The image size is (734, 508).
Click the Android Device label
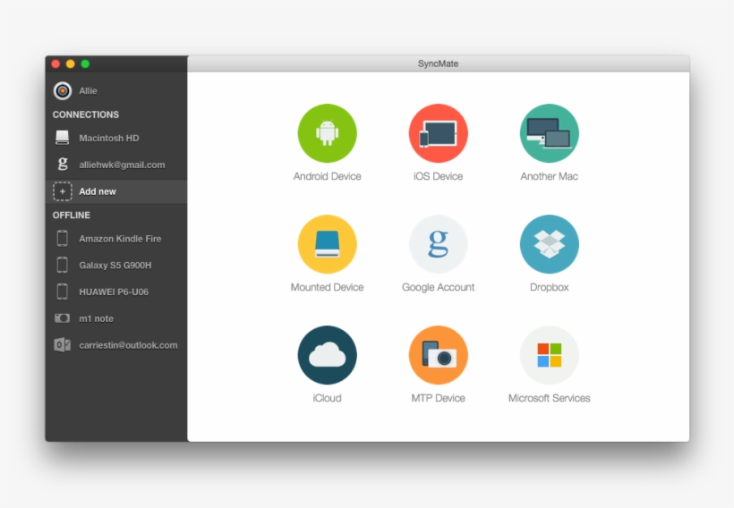coord(328,176)
